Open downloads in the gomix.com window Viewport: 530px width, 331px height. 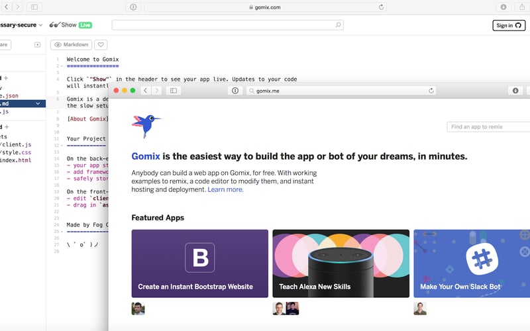point(503,7)
